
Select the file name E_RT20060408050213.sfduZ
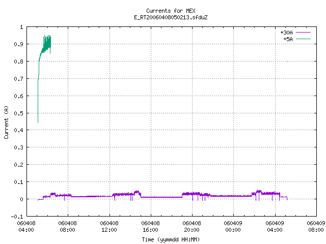click(171, 17)
